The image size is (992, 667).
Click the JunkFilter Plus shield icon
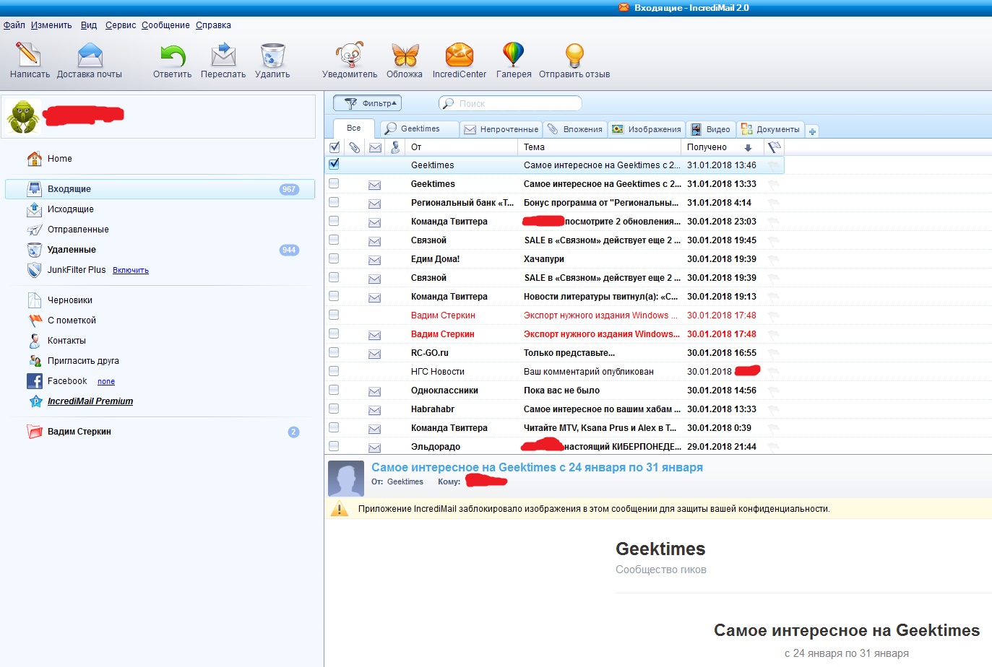tap(34, 270)
